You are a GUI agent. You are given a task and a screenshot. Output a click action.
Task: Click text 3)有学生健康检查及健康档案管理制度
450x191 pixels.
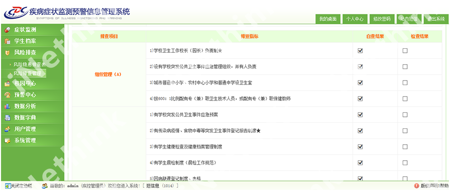click(186, 147)
